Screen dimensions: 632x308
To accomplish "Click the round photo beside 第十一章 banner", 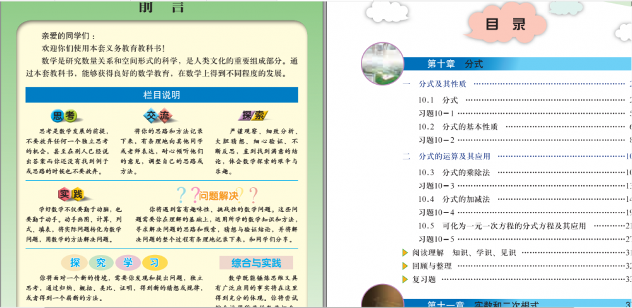I will (382, 297).
